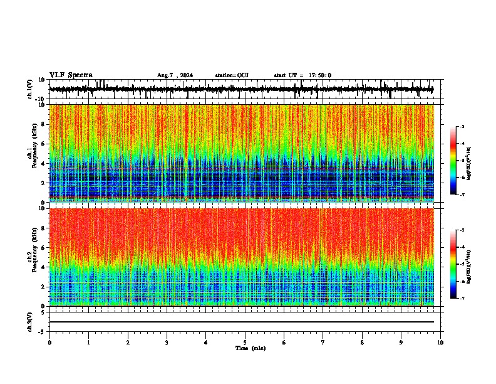Click the ch.1 voltage waveform trace
The height and width of the screenshot is (384, 496).
[x=241, y=89]
